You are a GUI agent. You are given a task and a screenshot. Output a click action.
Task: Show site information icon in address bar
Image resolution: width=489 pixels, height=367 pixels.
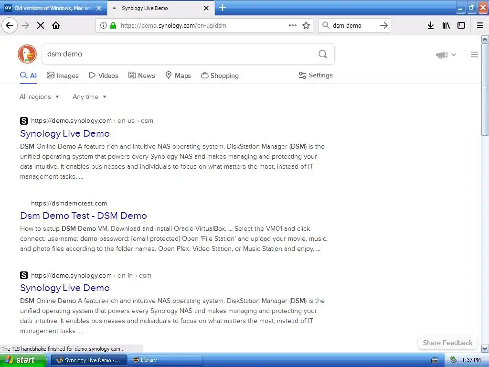click(x=104, y=25)
